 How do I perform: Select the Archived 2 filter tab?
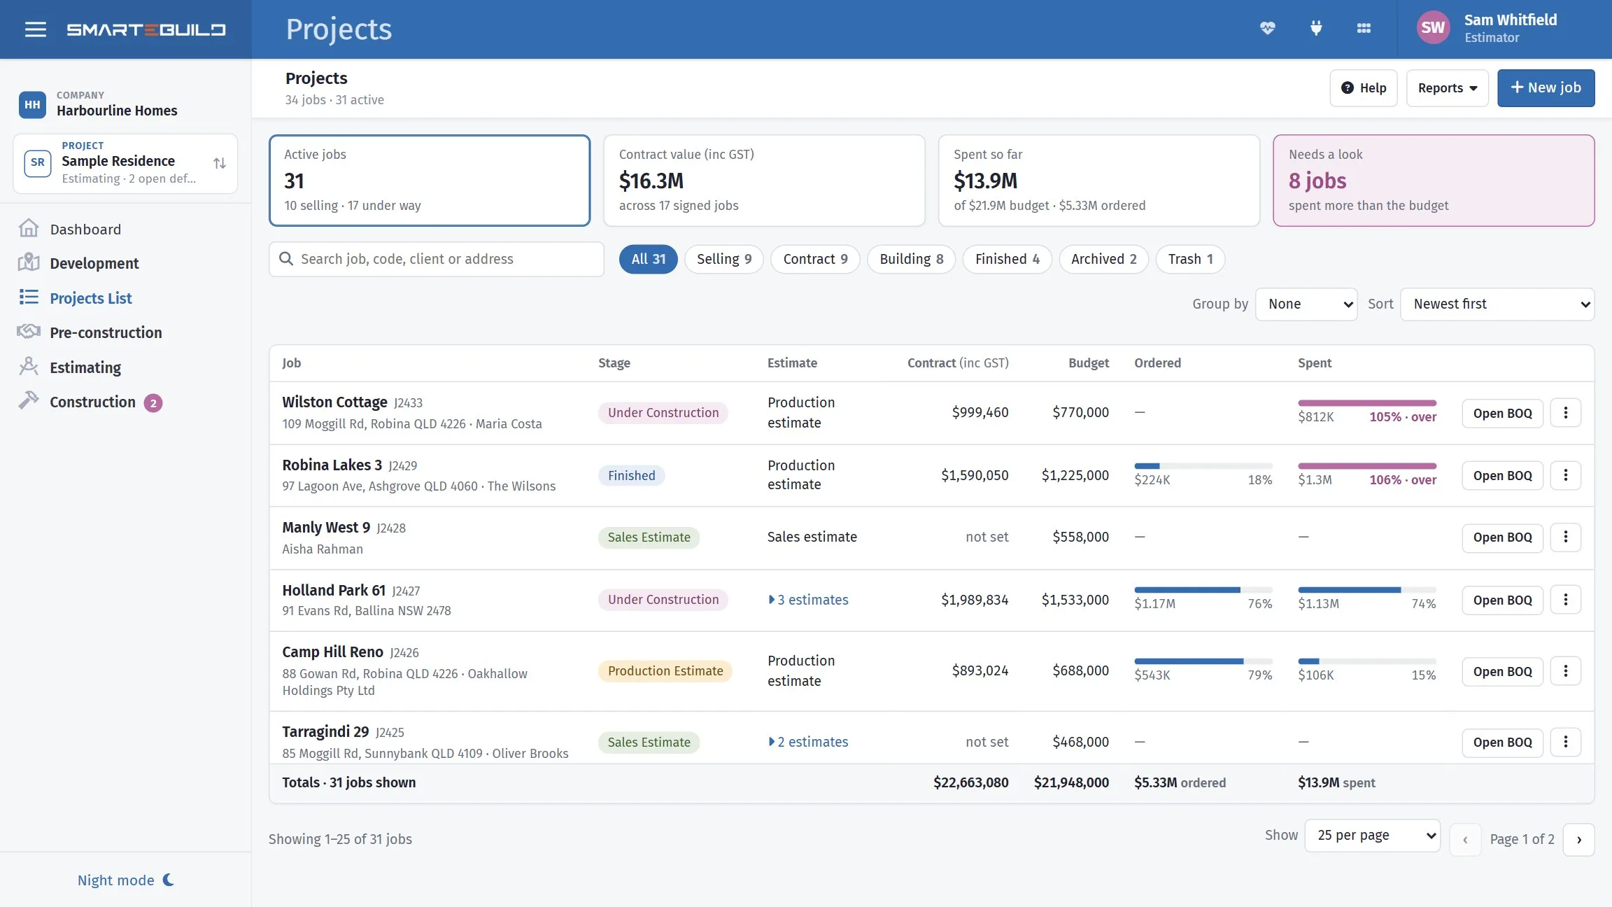click(x=1103, y=259)
